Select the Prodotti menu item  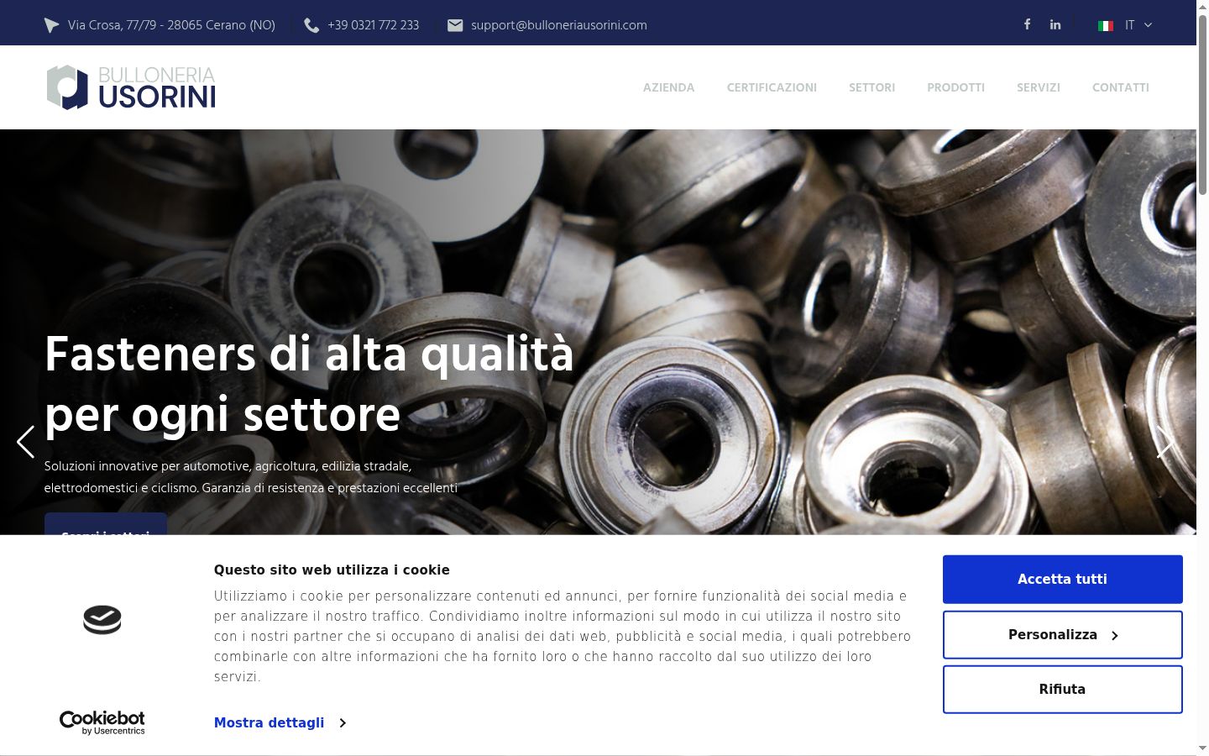955,87
